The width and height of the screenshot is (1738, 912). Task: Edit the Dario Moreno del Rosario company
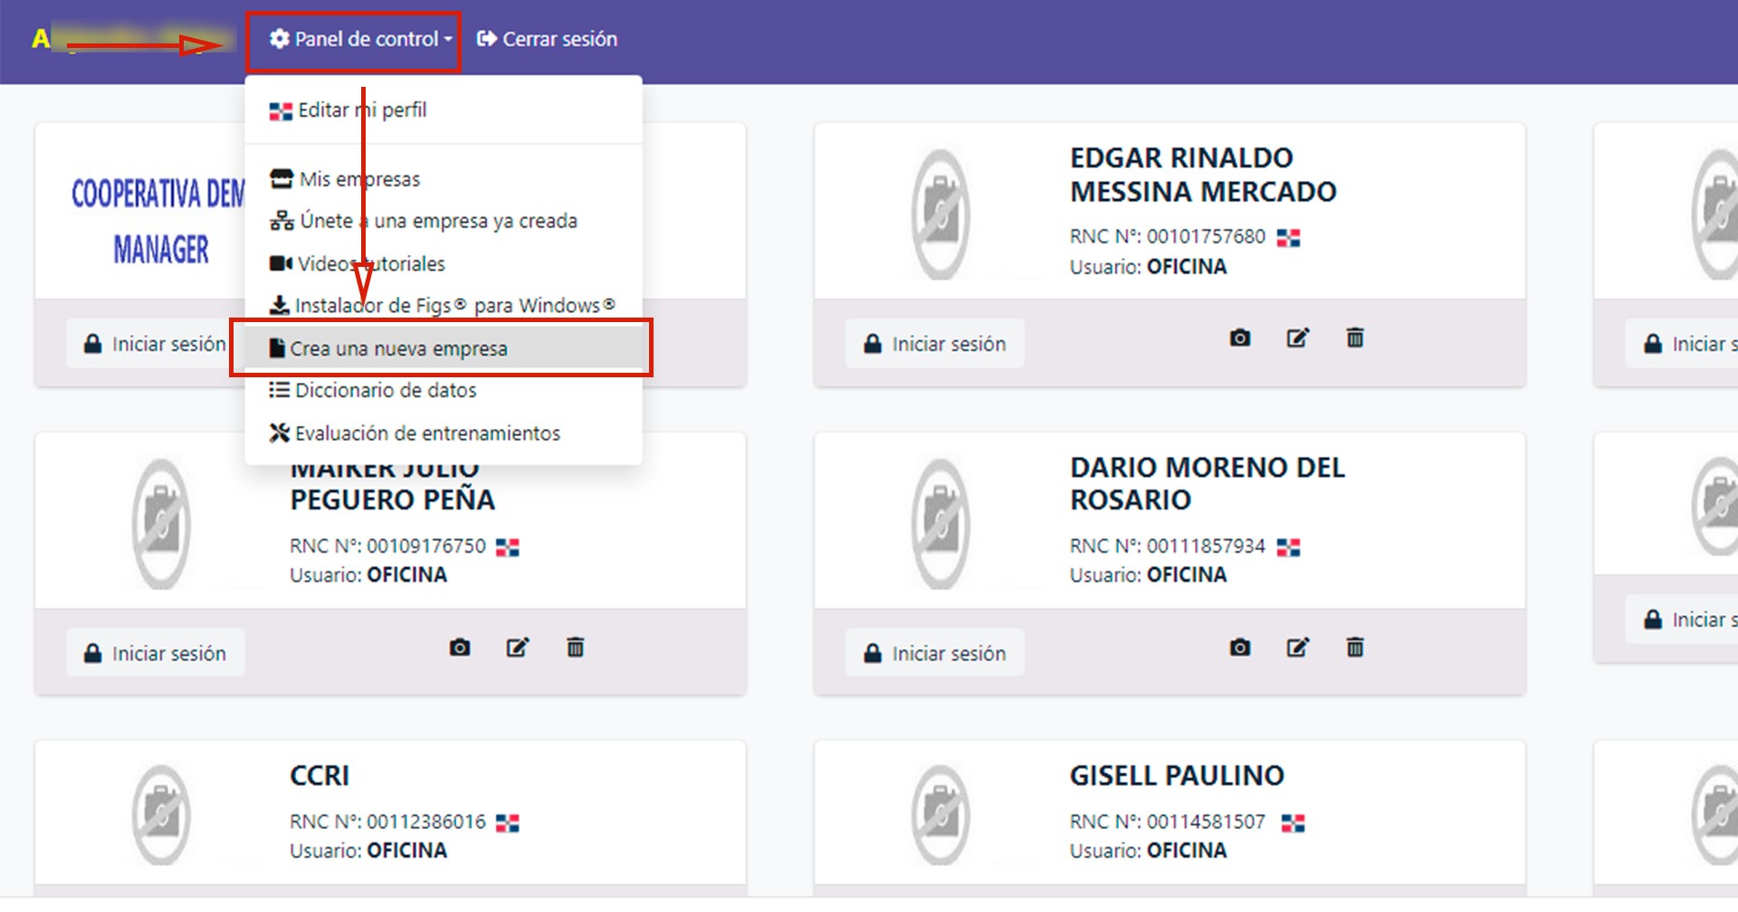[x=1297, y=648]
